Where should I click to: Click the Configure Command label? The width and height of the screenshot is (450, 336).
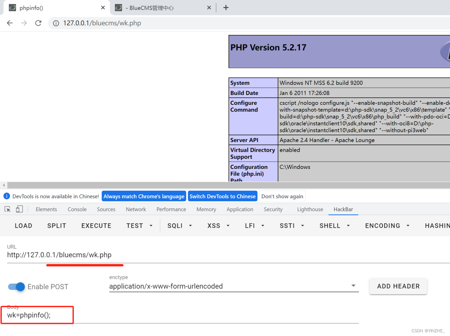click(244, 106)
